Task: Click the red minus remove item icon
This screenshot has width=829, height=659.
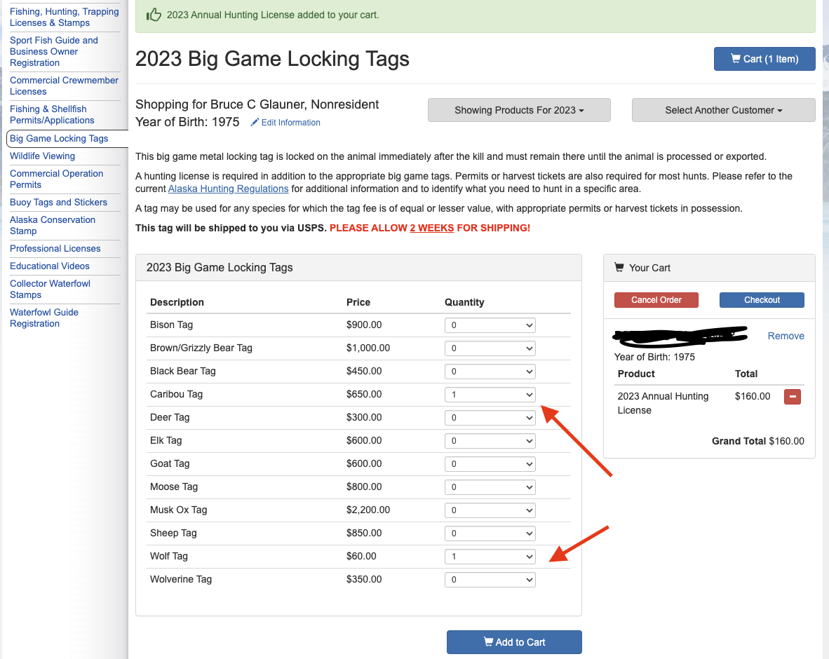Action: (793, 397)
